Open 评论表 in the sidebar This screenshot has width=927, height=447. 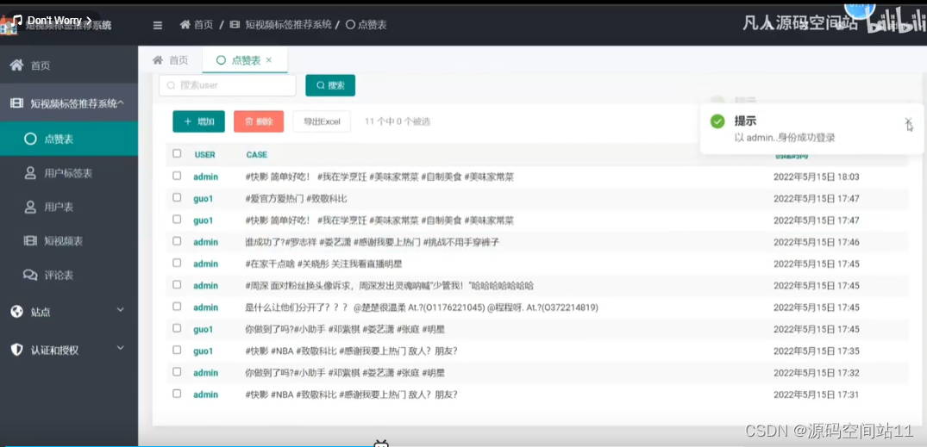click(x=69, y=275)
